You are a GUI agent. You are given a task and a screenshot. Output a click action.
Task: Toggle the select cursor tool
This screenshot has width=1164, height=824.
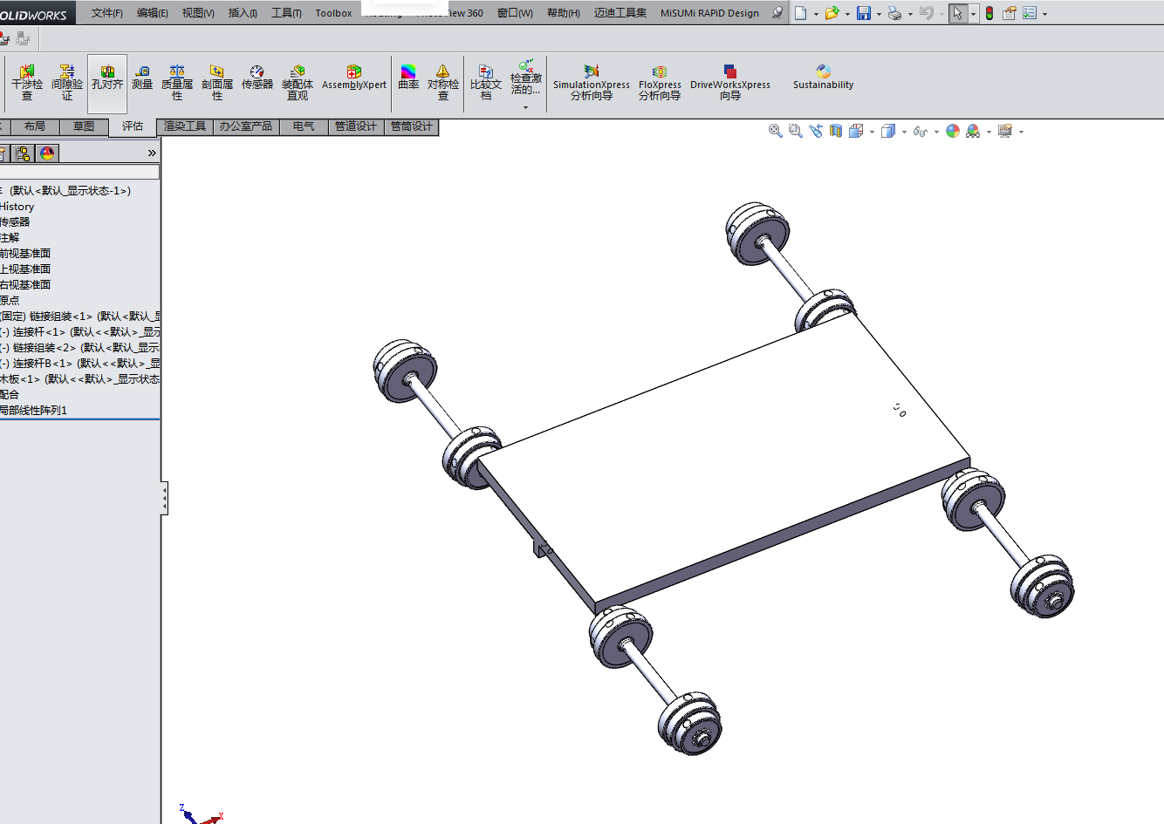click(x=958, y=13)
